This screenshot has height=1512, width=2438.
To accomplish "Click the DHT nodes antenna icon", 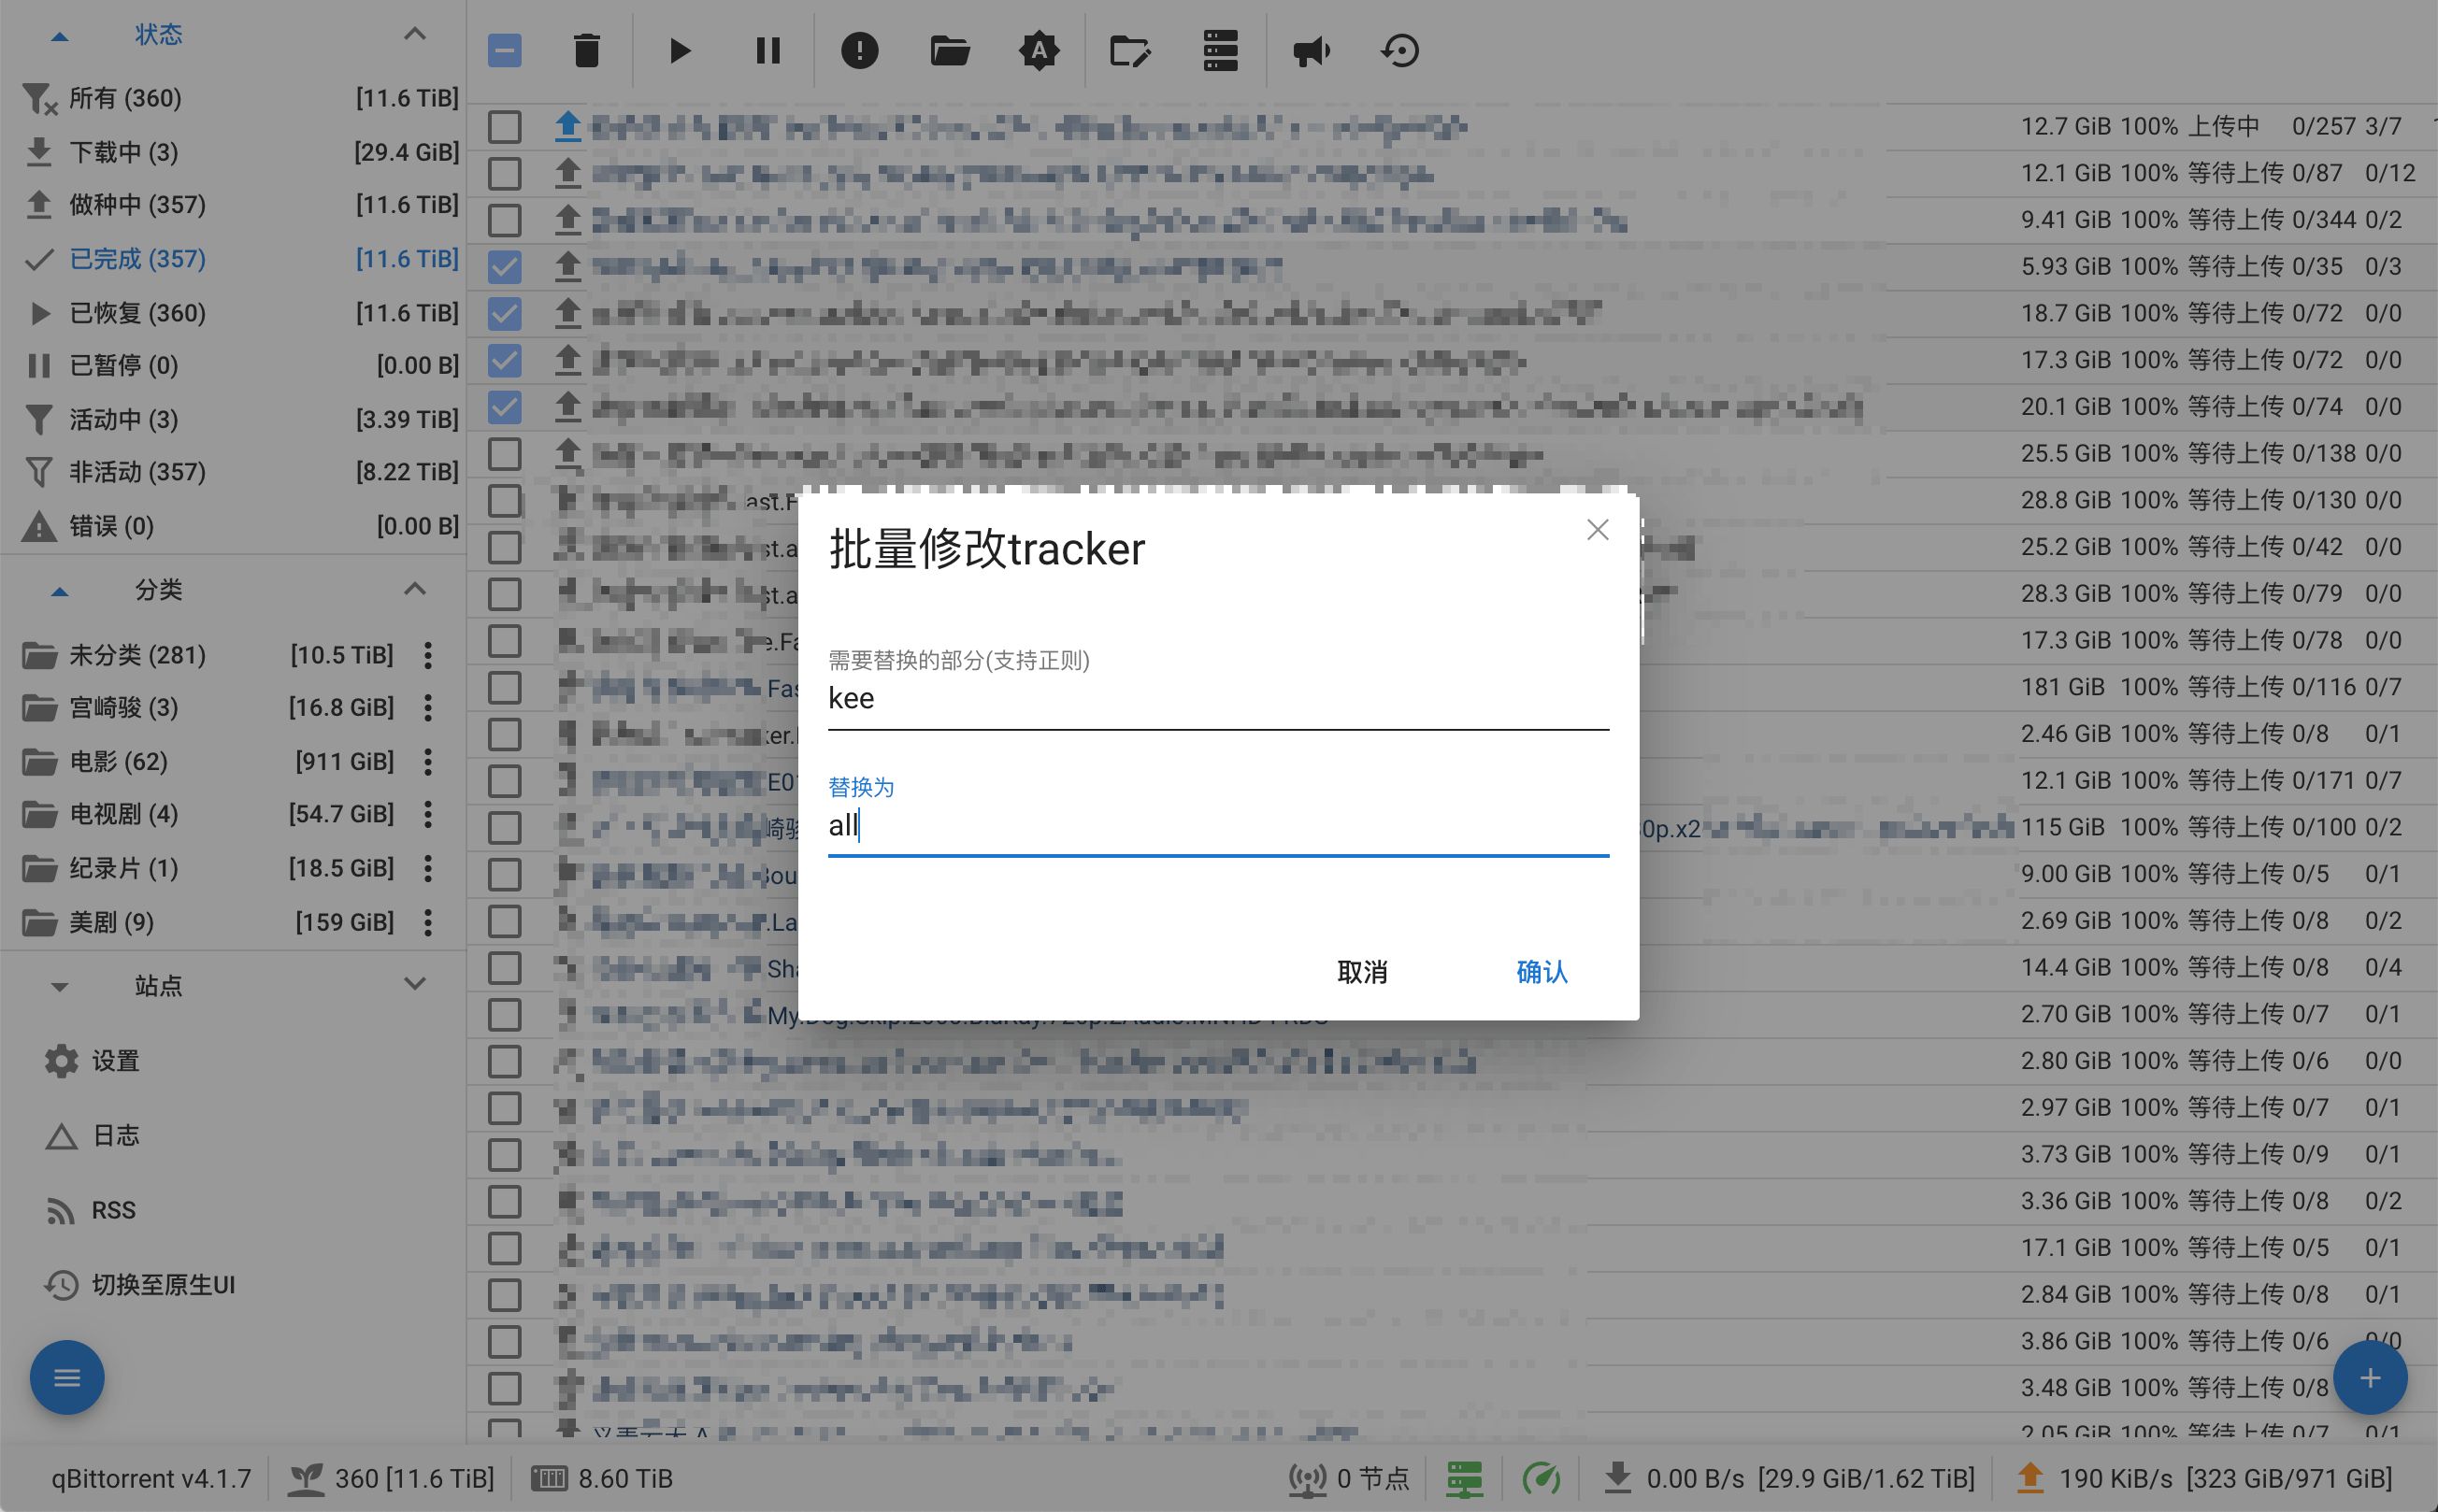I will 1307,1478.
